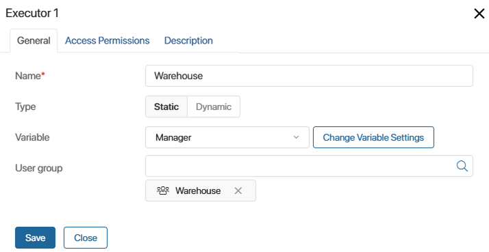Image resolution: width=489 pixels, height=252 pixels.
Task: Click the Name label
Action: 30,76
